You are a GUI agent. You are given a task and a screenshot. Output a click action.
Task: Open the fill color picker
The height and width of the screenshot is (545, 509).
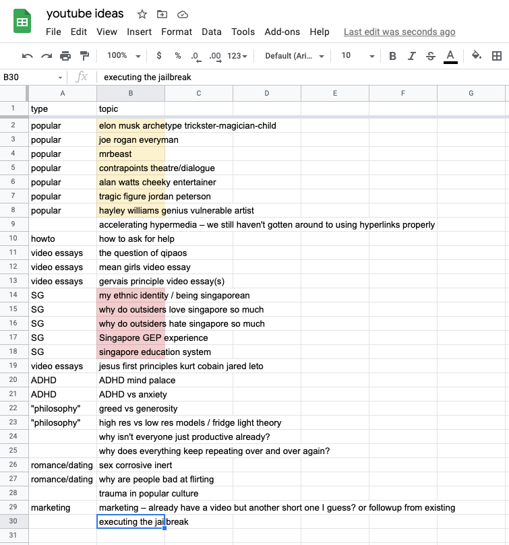point(476,55)
